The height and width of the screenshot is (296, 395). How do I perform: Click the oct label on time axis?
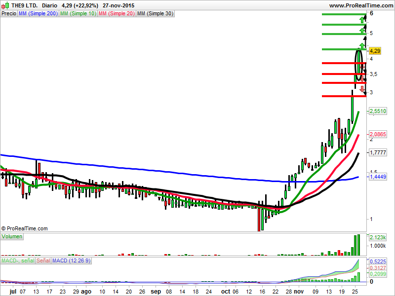225,292
